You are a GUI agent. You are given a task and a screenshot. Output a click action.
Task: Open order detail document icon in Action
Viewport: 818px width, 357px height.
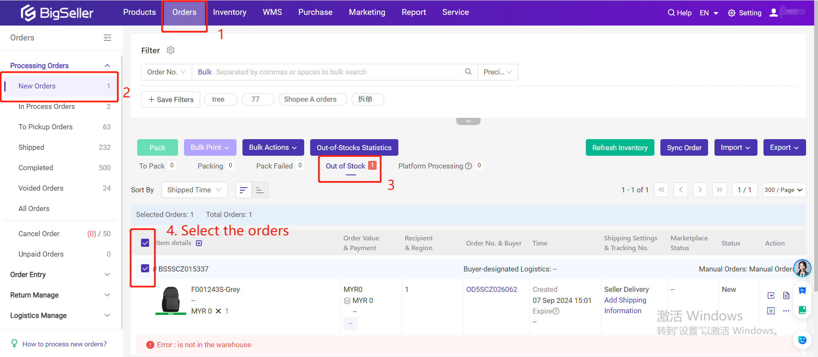(x=786, y=296)
